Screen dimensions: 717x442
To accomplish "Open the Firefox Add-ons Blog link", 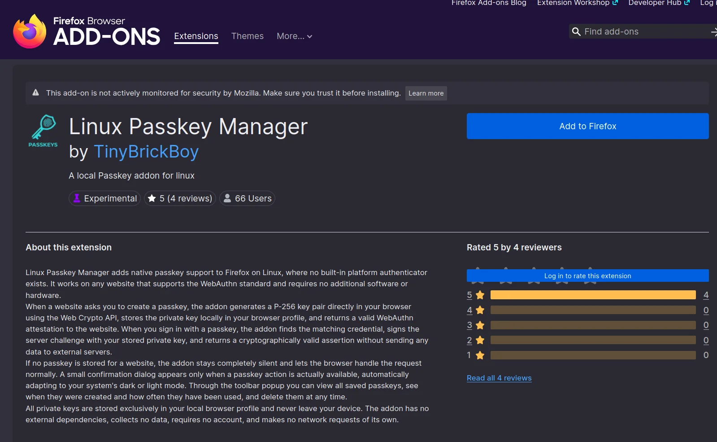I will (x=489, y=3).
